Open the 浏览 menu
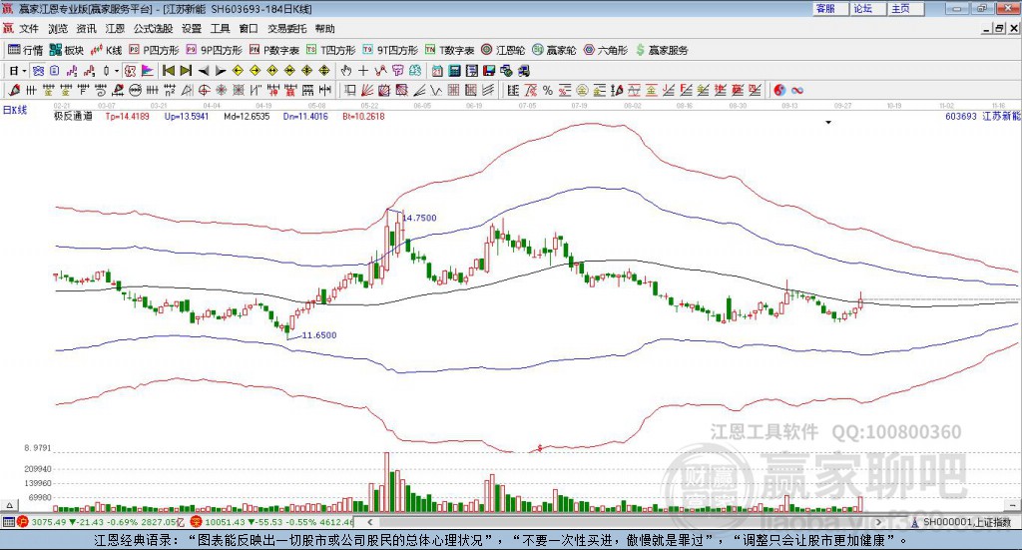 [x=57, y=29]
